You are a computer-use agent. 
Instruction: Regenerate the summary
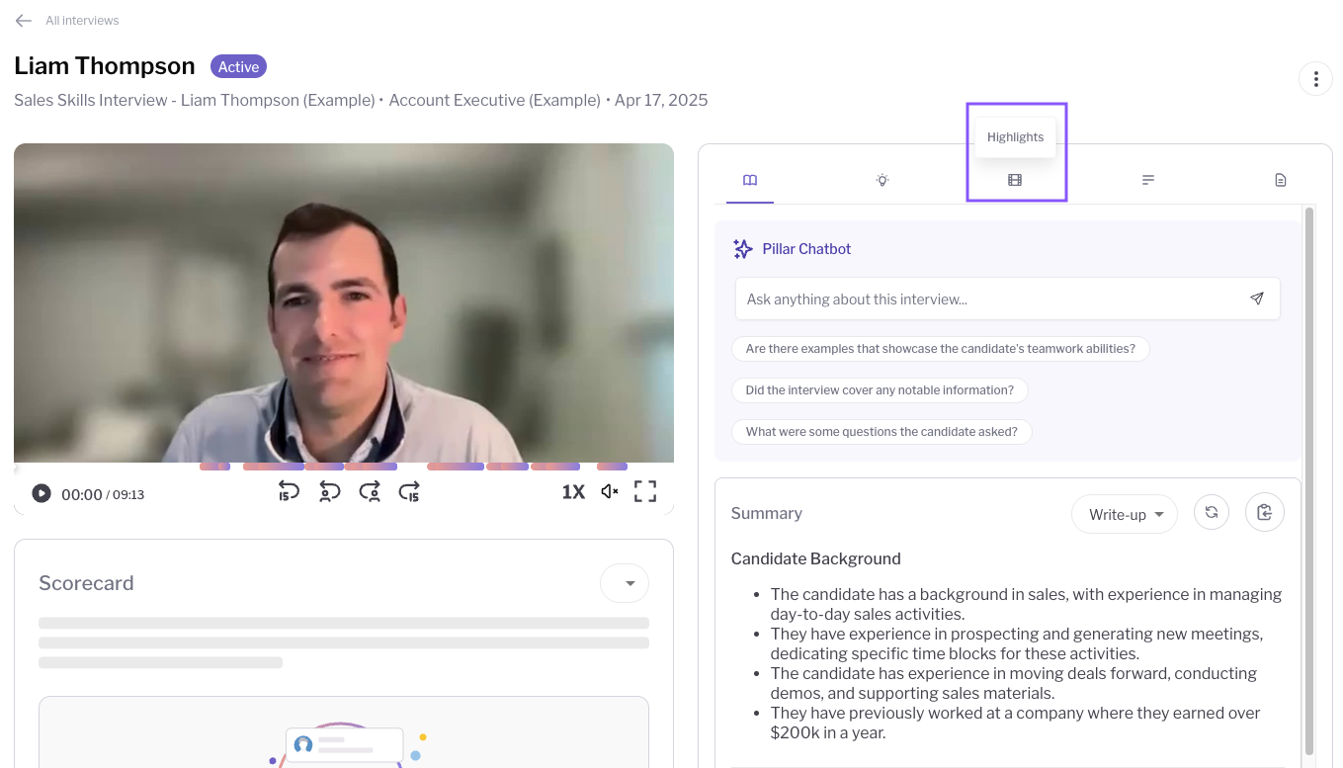point(1212,513)
